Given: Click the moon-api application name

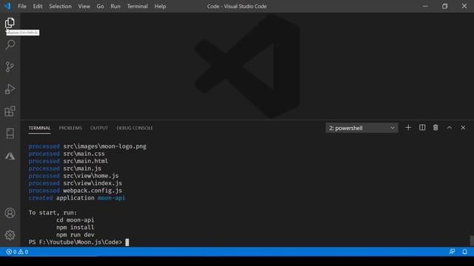Looking at the screenshot, I should click(111, 198).
